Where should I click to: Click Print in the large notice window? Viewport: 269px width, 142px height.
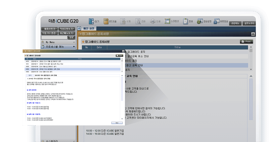click(x=246, y=41)
